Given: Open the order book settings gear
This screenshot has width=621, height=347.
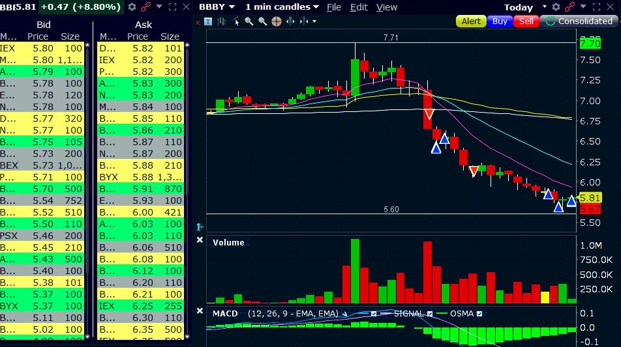Looking at the screenshot, I should pos(132,7).
